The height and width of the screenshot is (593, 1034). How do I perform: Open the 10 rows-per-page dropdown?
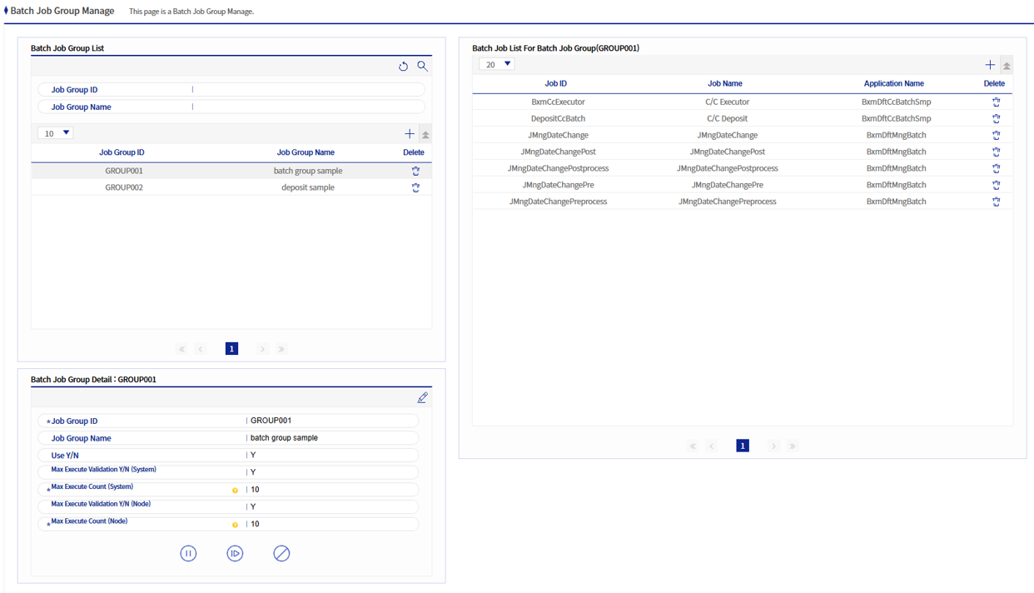coord(56,133)
